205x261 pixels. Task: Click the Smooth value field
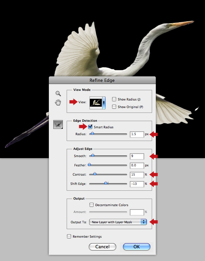pyautogui.click(x=137, y=156)
